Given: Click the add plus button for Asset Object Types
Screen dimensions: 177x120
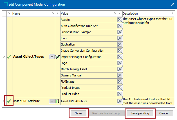Looking at the screenshot, I should [x=52, y=57].
